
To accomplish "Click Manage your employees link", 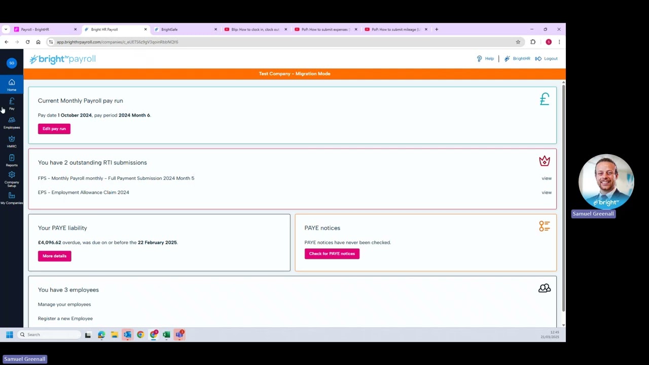I will (x=64, y=305).
